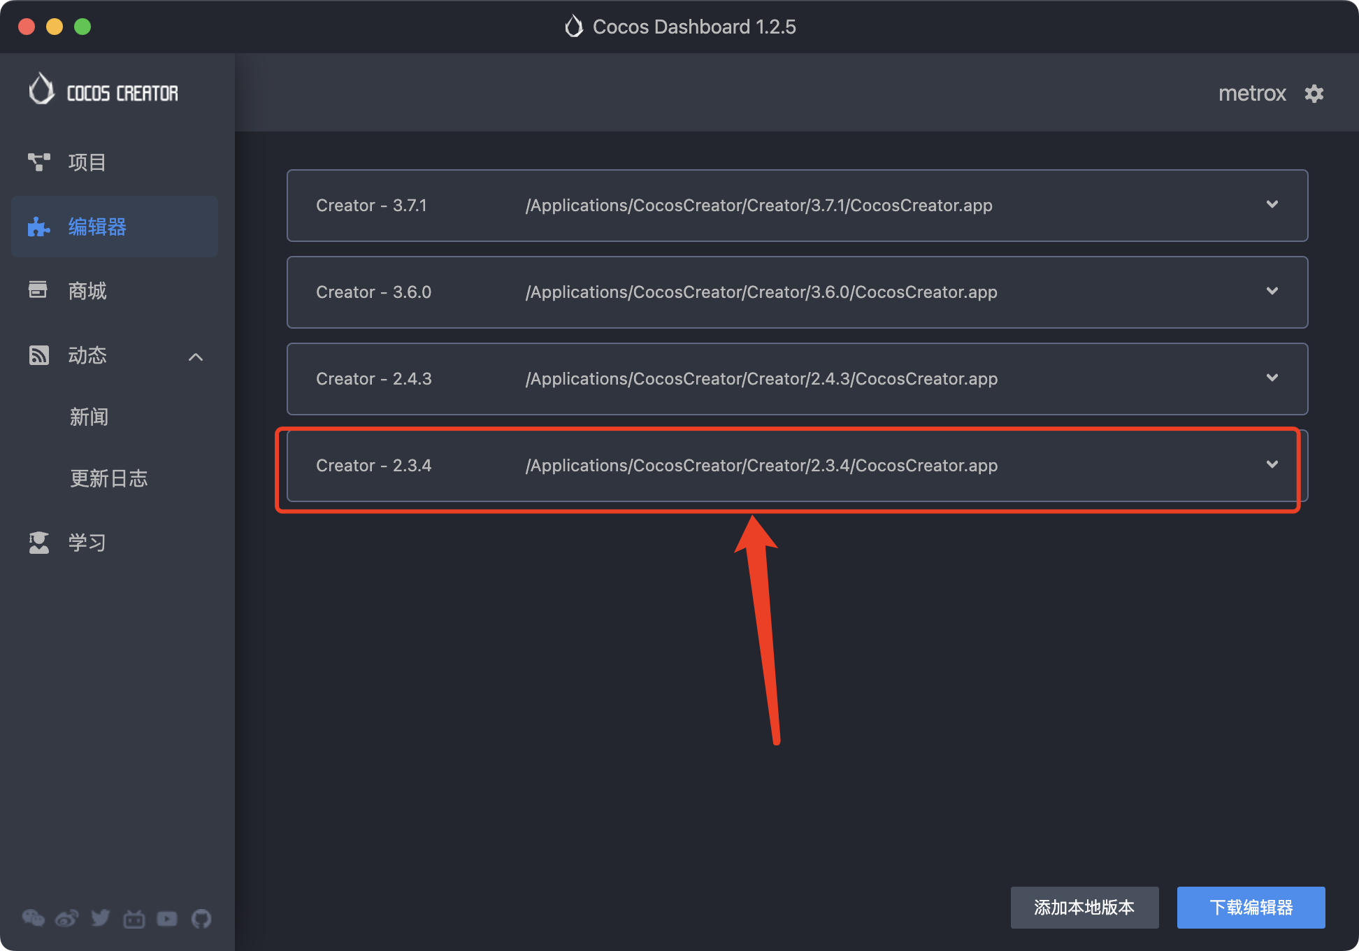Expand the Creator 3.6.0 dropdown chevron
Viewport: 1359px width, 951px height.
pos(1272,291)
